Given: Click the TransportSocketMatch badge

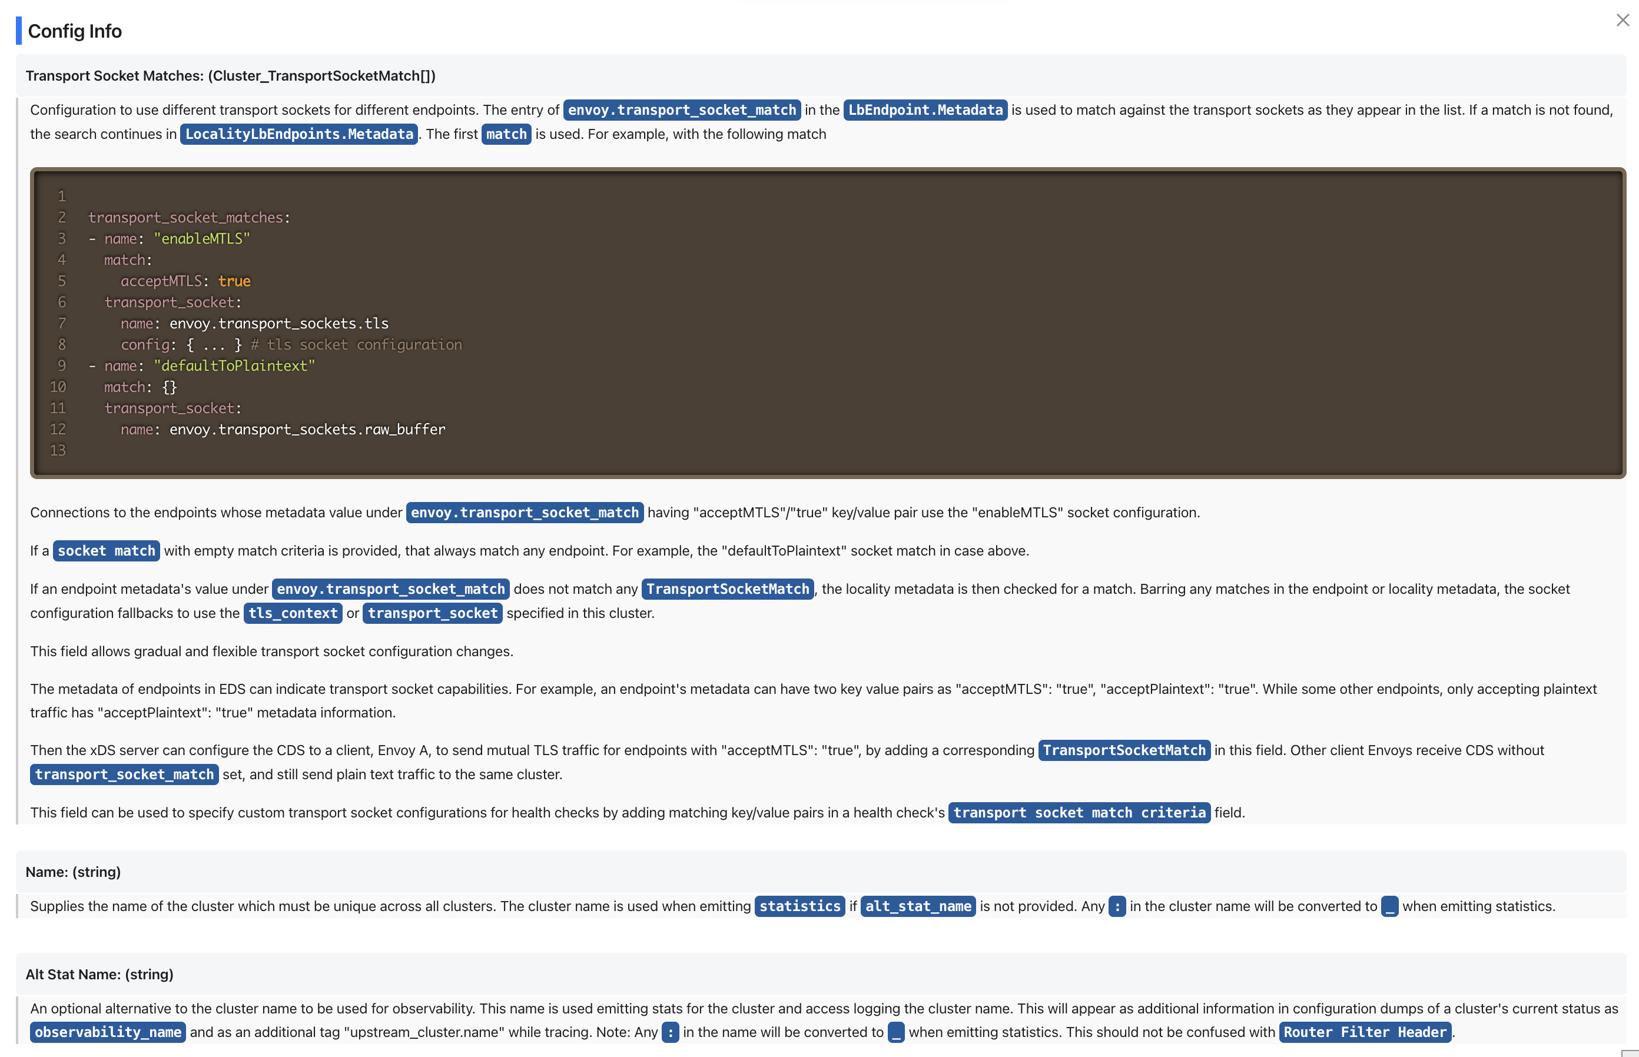Looking at the screenshot, I should 726,589.
